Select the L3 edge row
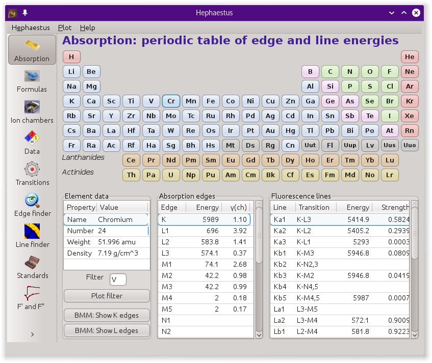This screenshot has height=363, width=432. pyautogui.click(x=206, y=253)
